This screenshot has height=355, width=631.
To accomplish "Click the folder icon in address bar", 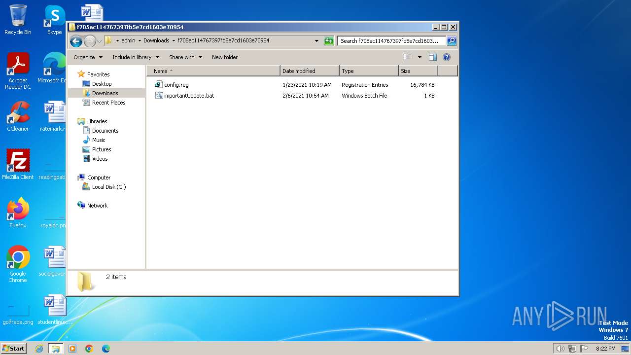I will pyautogui.click(x=108, y=41).
